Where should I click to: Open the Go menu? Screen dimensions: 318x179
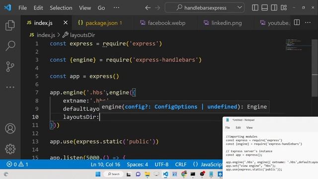point(101,8)
